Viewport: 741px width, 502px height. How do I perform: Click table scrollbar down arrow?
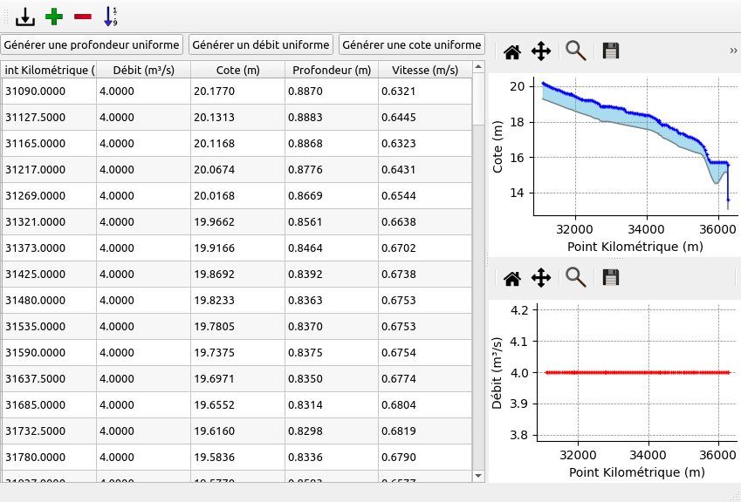click(x=477, y=475)
